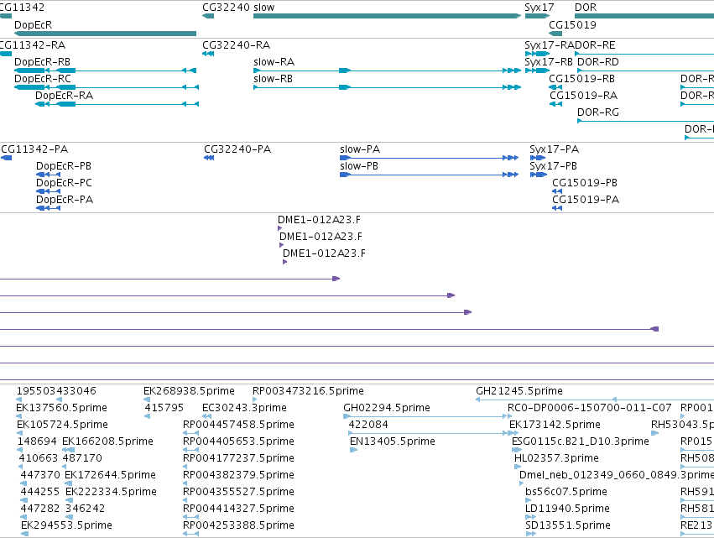714x538 pixels.
Task: Click EST EK173142.5prime
Action: pyautogui.click(x=555, y=425)
